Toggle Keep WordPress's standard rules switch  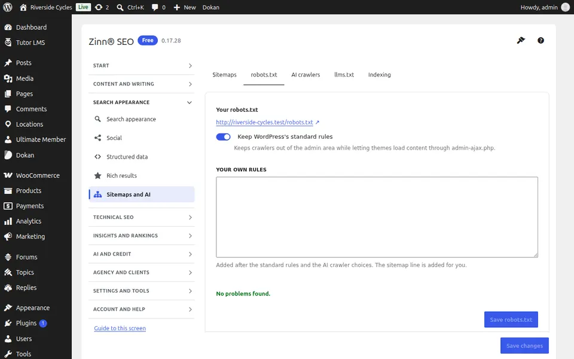[223, 136]
